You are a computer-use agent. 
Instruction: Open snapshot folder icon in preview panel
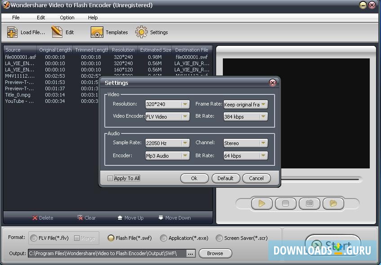click(x=333, y=203)
